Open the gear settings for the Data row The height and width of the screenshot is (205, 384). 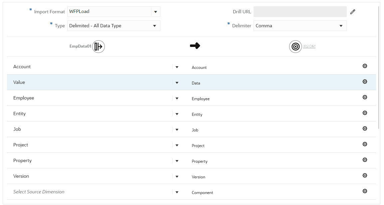[x=365, y=82]
